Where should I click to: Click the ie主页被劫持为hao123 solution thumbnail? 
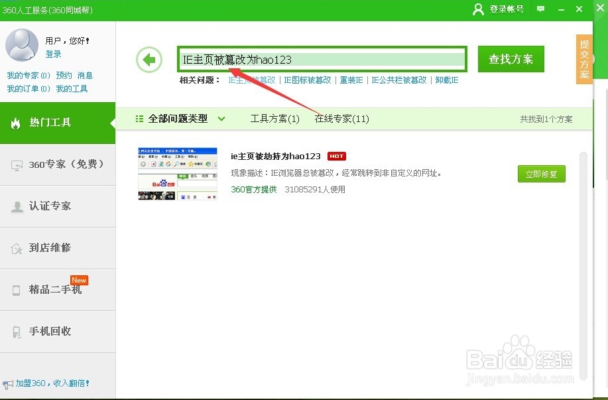(x=178, y=174)
